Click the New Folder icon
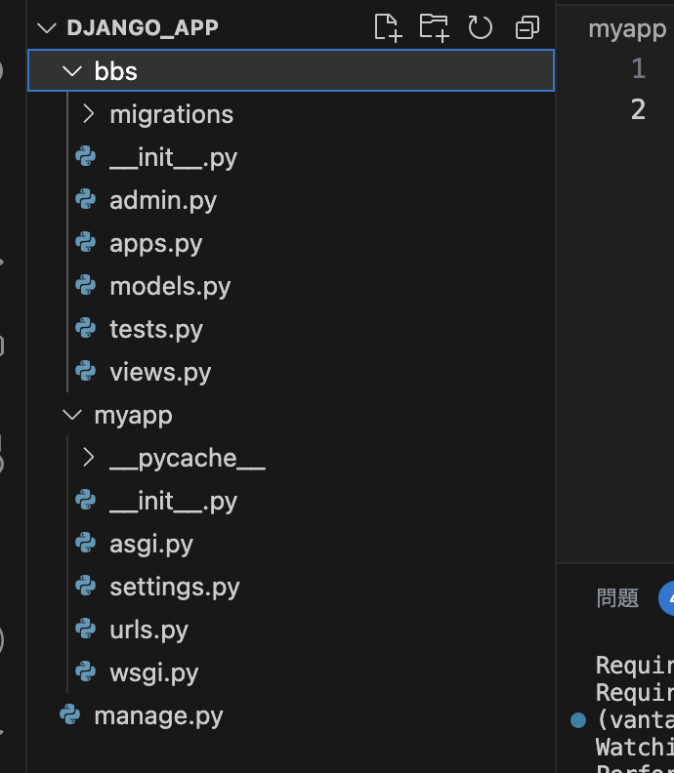The height and width of the screenshot is (773, 674). [435, 27]
